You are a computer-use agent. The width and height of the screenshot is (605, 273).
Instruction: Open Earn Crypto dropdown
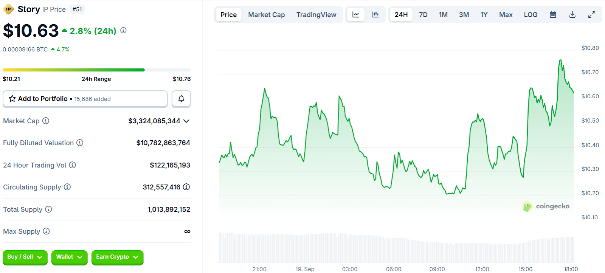click(x=117, y=257)
